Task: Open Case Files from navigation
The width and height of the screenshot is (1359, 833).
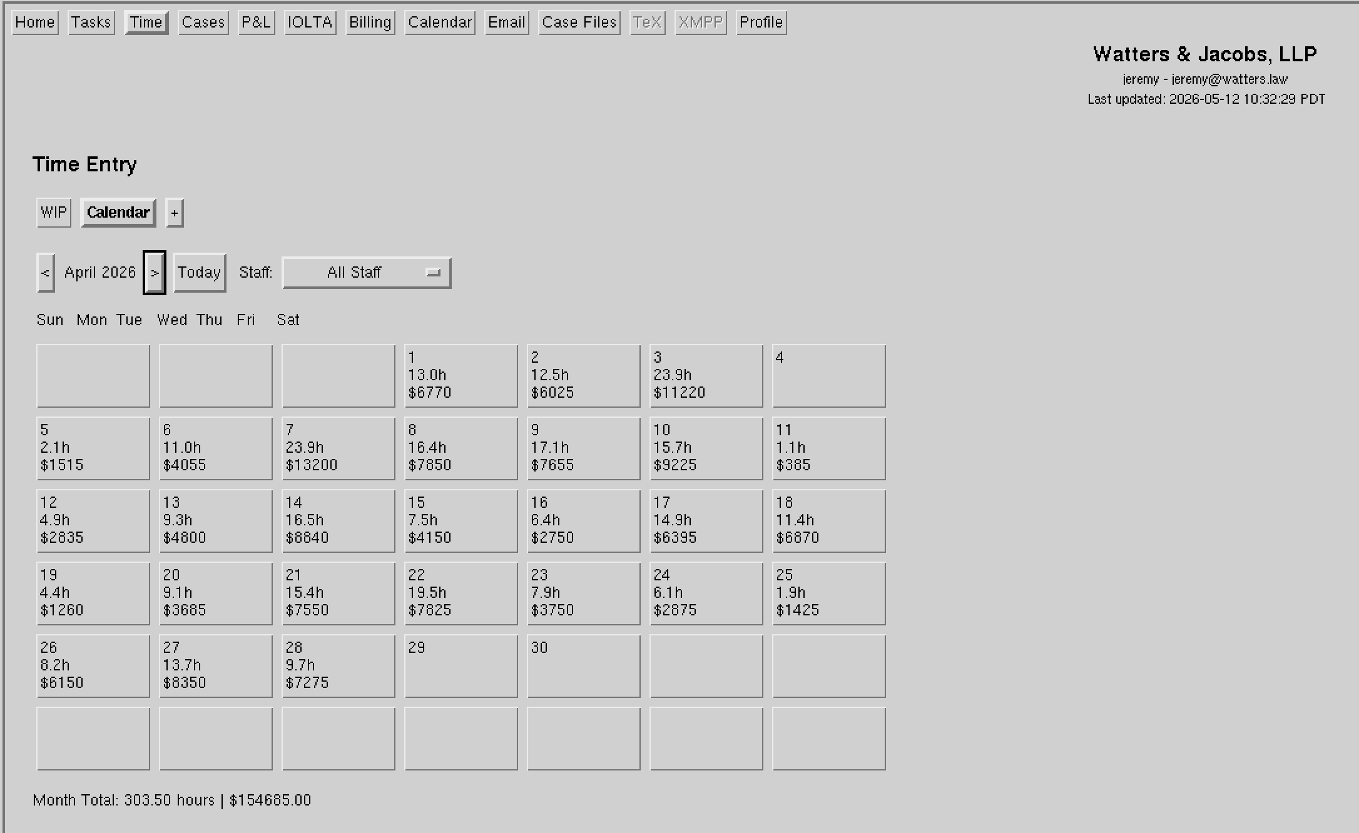Action: click(579, 23)
